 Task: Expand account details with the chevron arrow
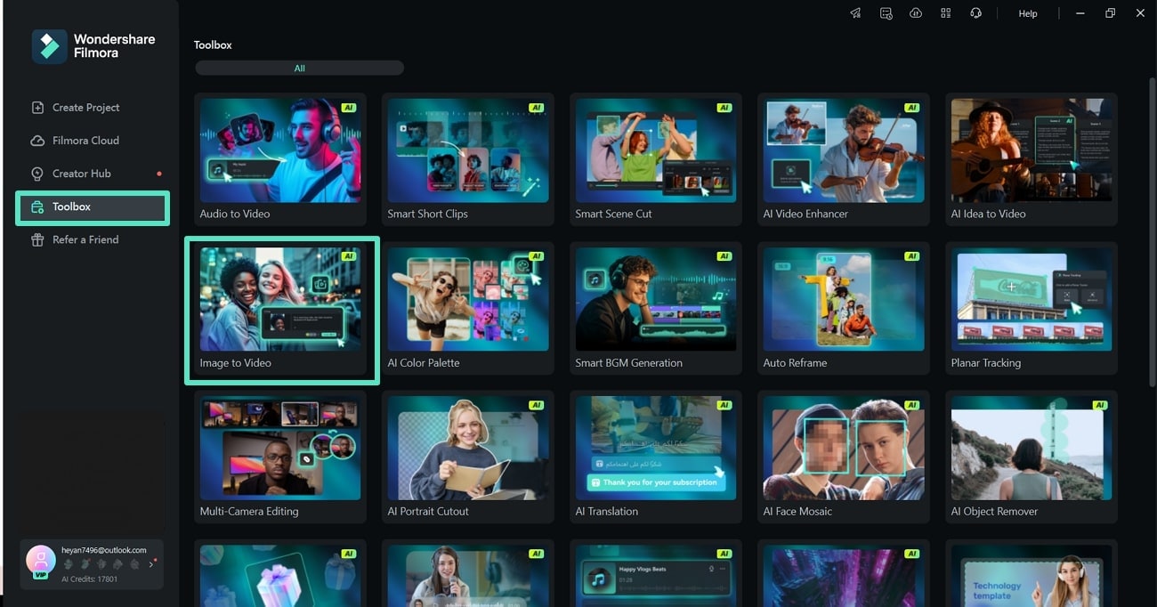(151, 564)
